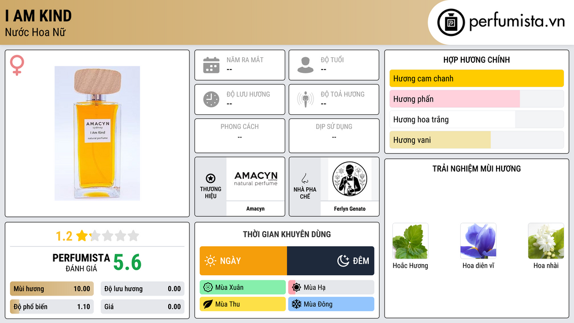Click the Độ toả hương label
Image resolution: width=574 pixels, height=323 pixels.
click(x=342, y=94)
